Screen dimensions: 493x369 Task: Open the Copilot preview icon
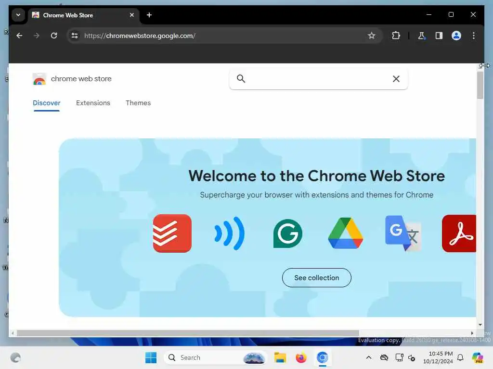tap(478, 357)
